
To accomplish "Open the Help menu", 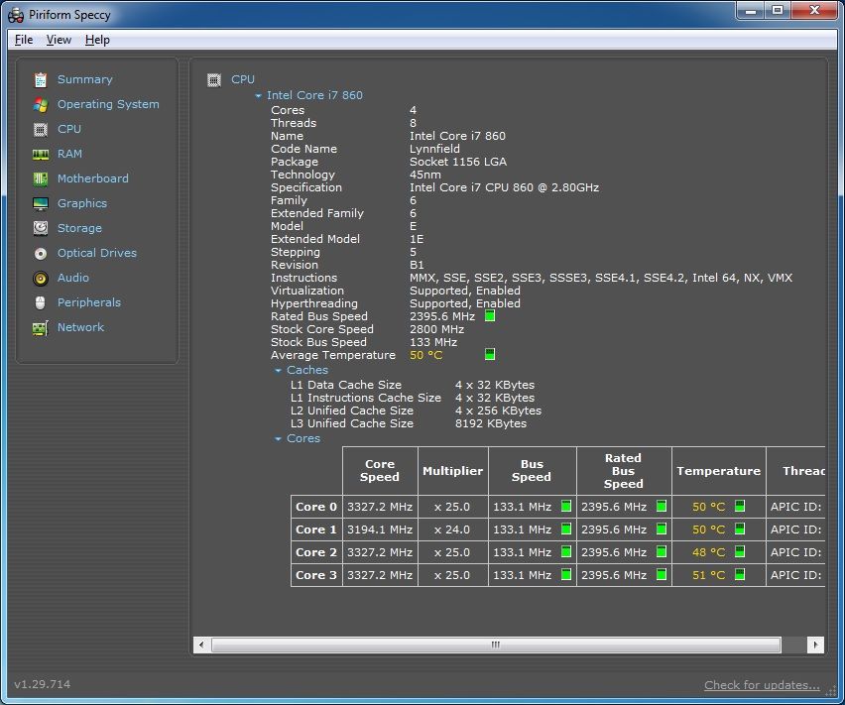I will [x=97, y=40].
